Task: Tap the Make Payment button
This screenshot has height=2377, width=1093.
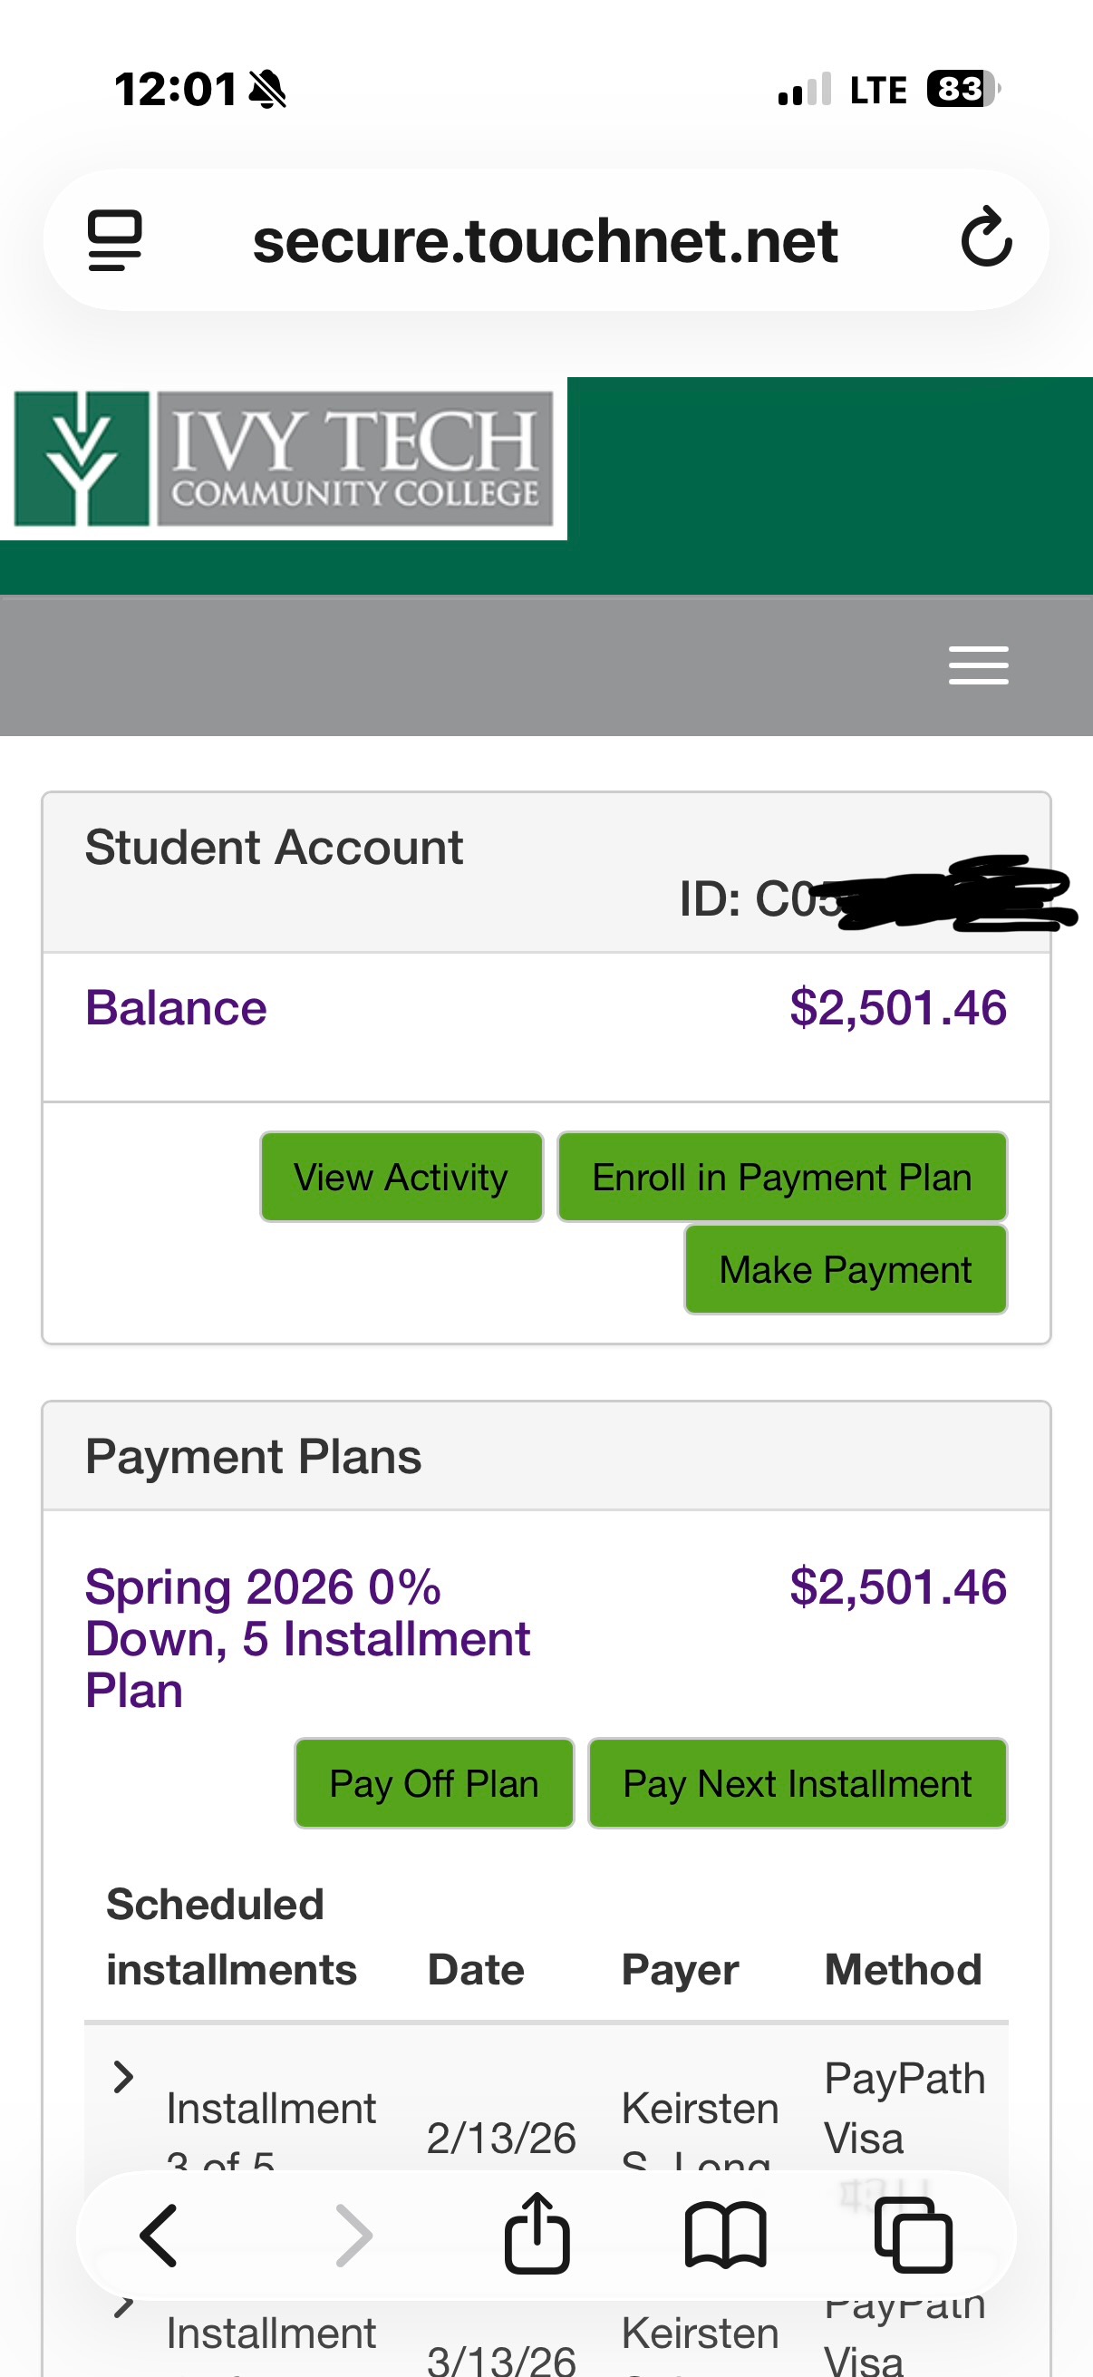Action: click(x=845, y=1270)
